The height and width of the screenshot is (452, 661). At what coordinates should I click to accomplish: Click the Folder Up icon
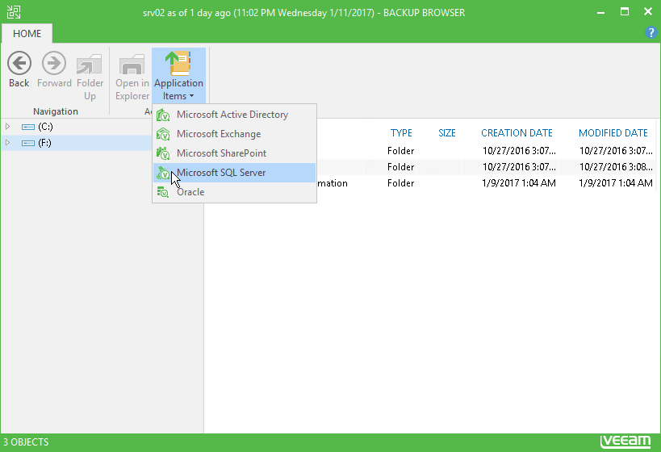90,64
